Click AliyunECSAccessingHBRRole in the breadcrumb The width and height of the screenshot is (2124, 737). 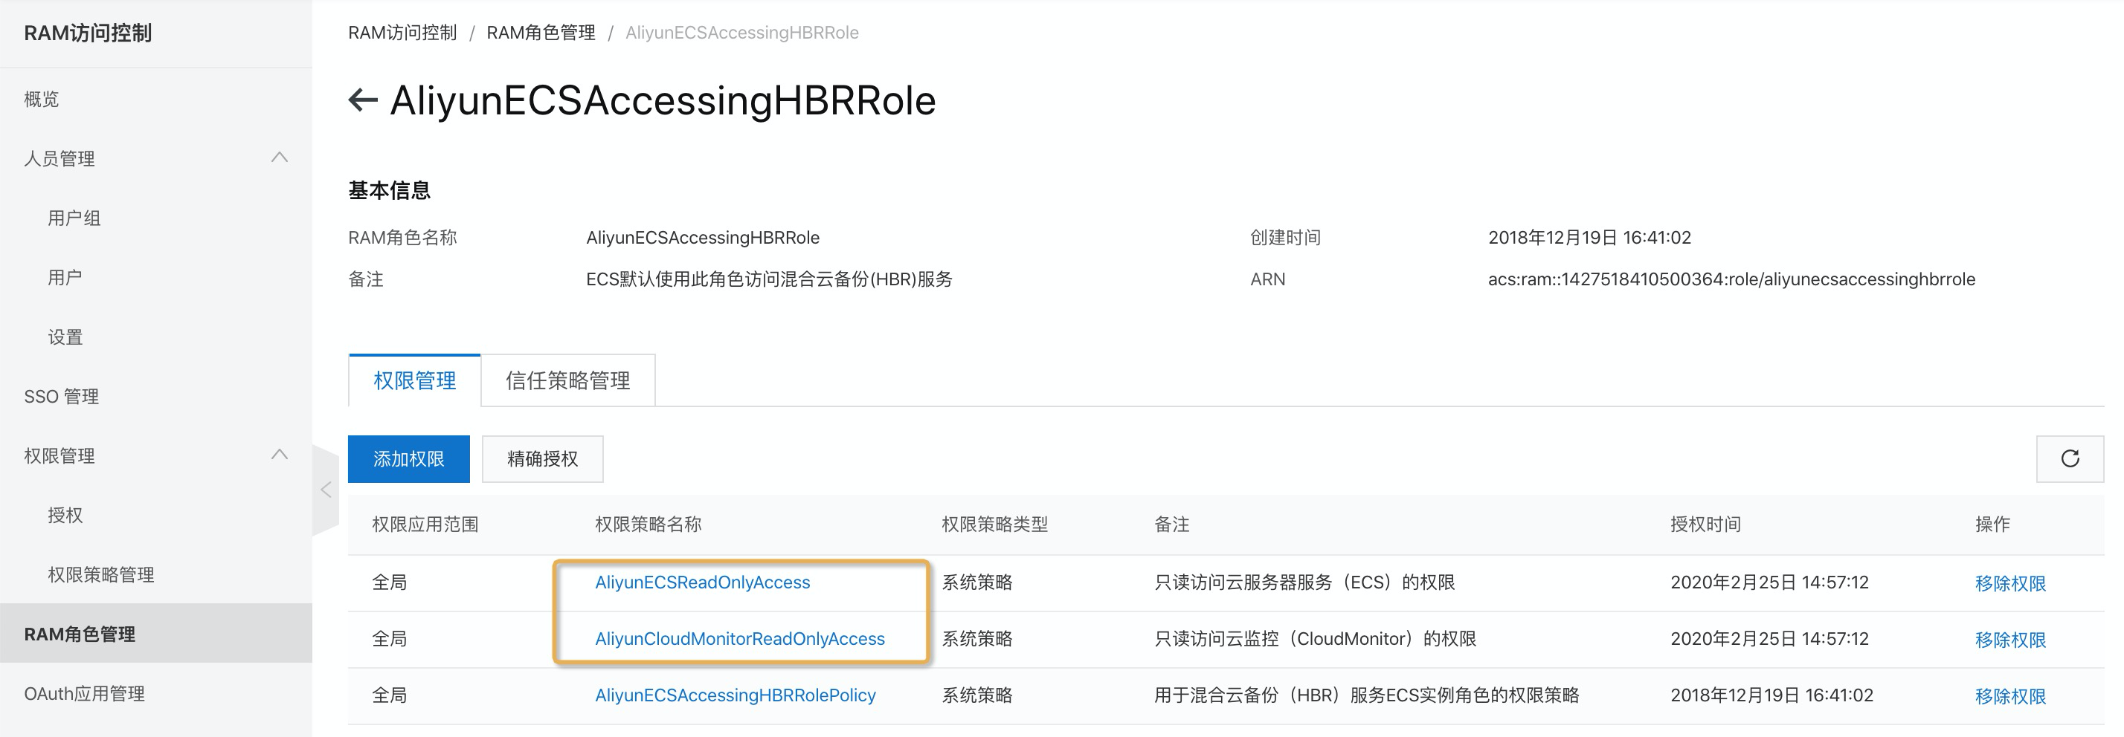742,32
